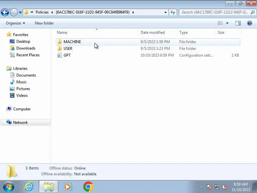Click the Pictures library icon
This screenshot has height=193, width=257.
(x=12, y=89)
